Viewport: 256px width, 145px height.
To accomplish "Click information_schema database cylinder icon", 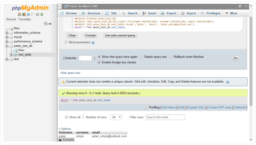I will pos(11,33).
